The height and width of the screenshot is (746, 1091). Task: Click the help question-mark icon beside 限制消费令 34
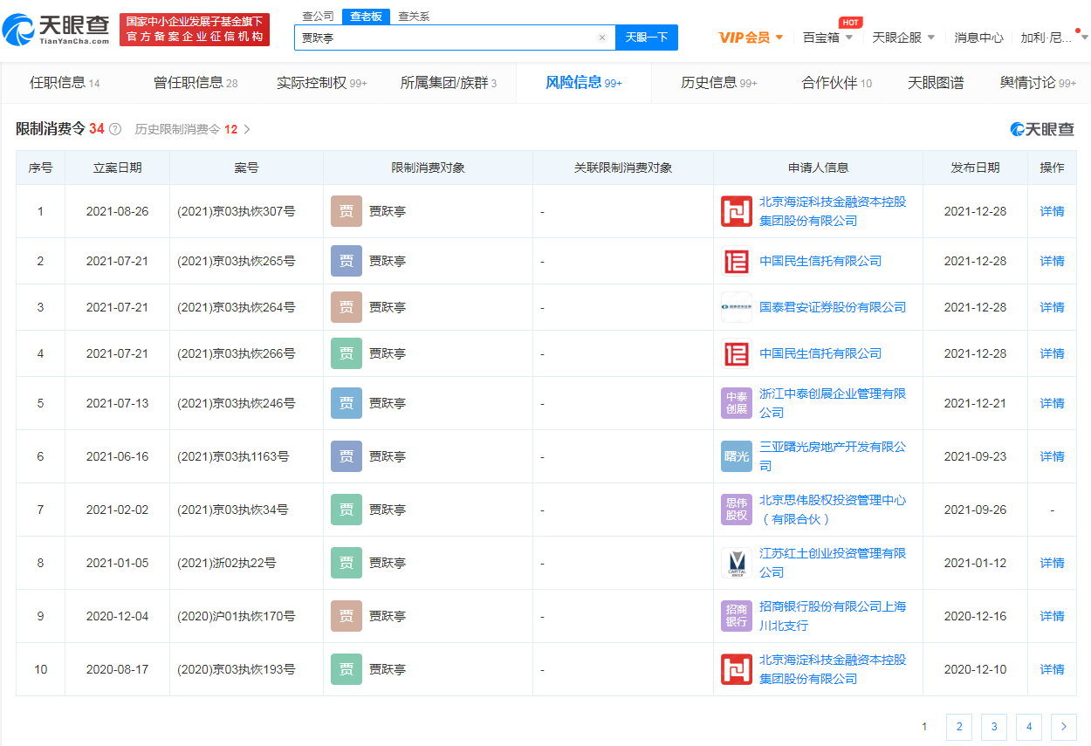coord(114,129)
